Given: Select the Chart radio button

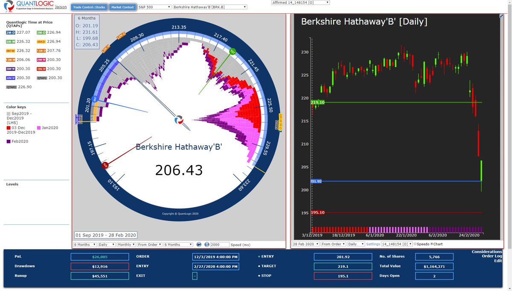Looking at the screenshot, I should pos(431,244).
